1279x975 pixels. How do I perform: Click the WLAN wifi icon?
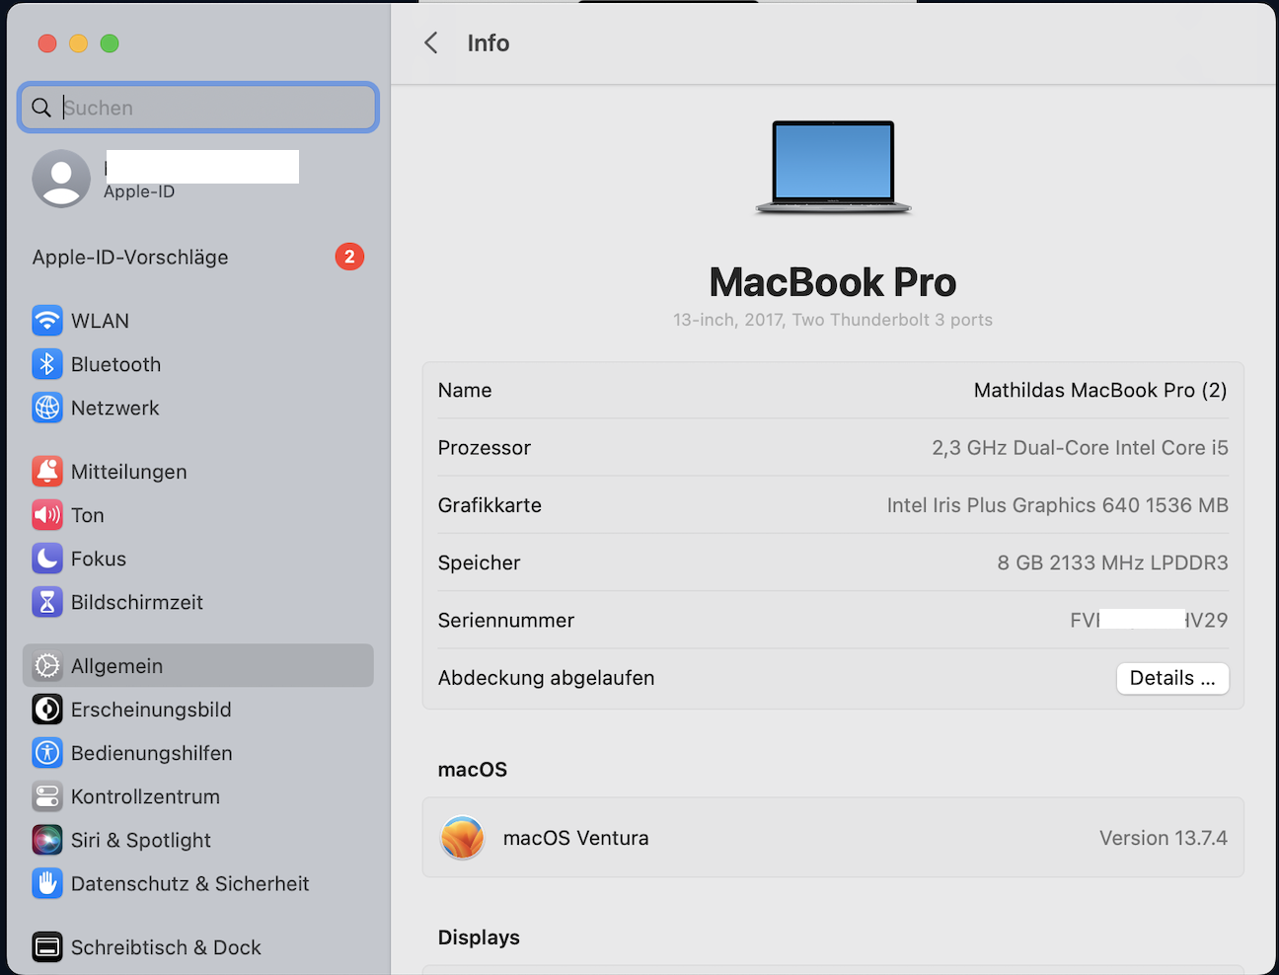click(47, 321)
